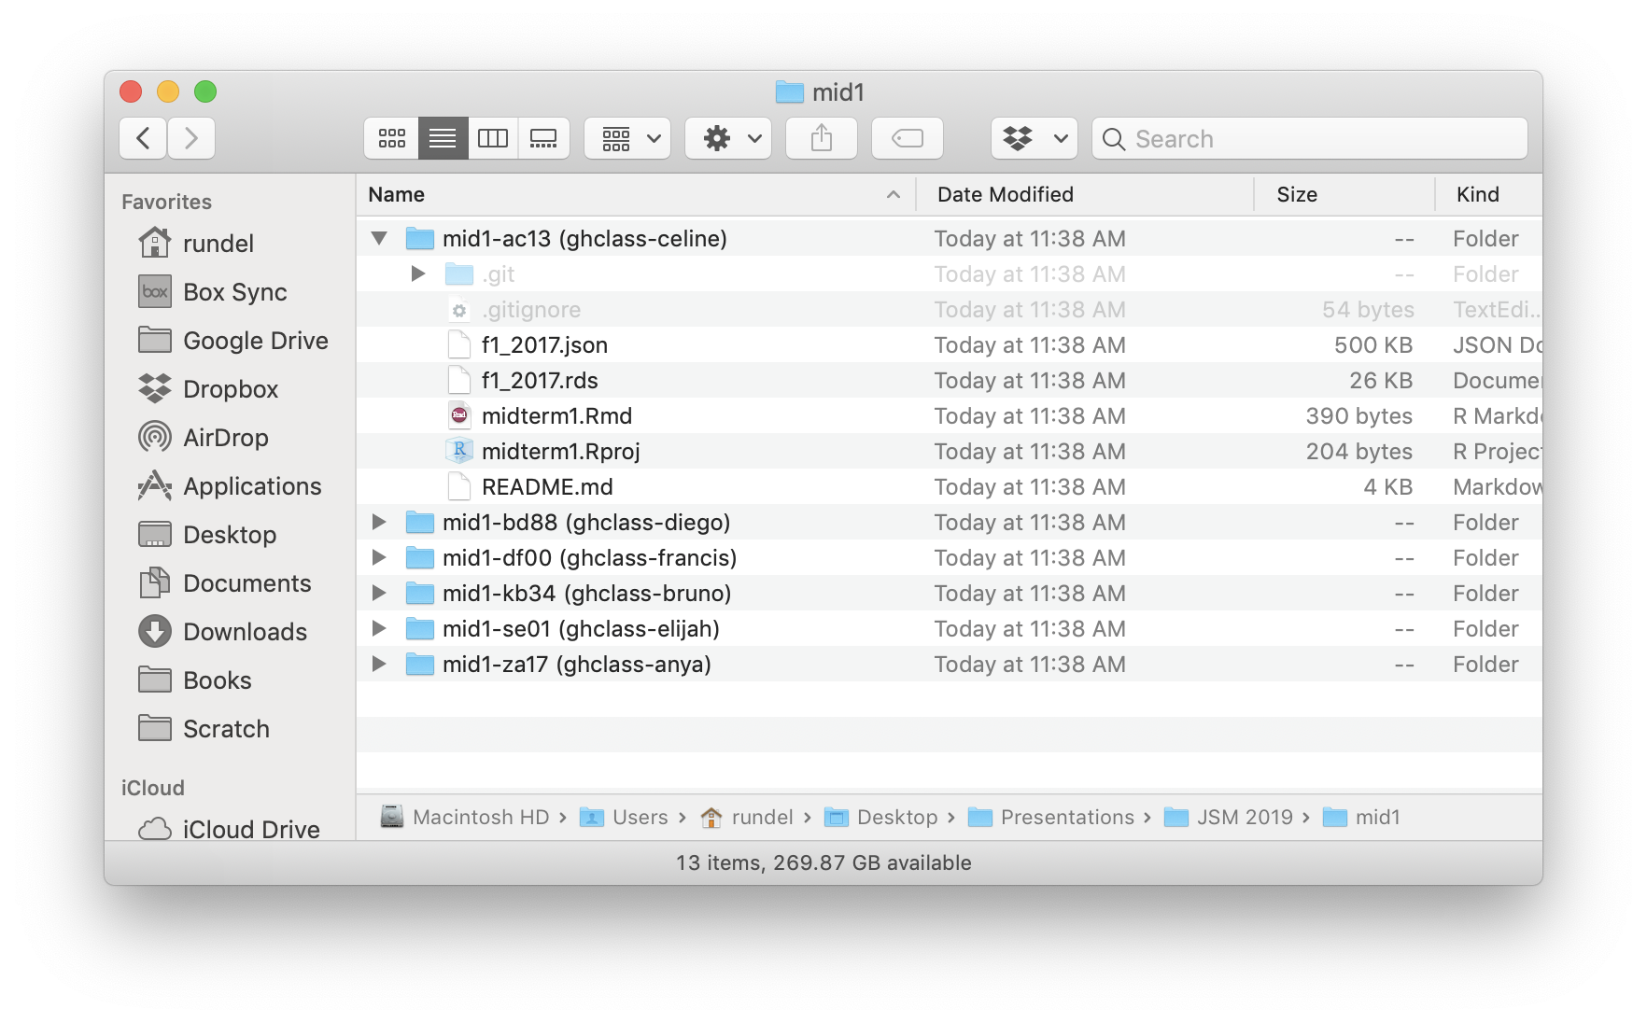Expand the .git folder
Screen dimensions: 1647x1023
click(x=418, y=273)
